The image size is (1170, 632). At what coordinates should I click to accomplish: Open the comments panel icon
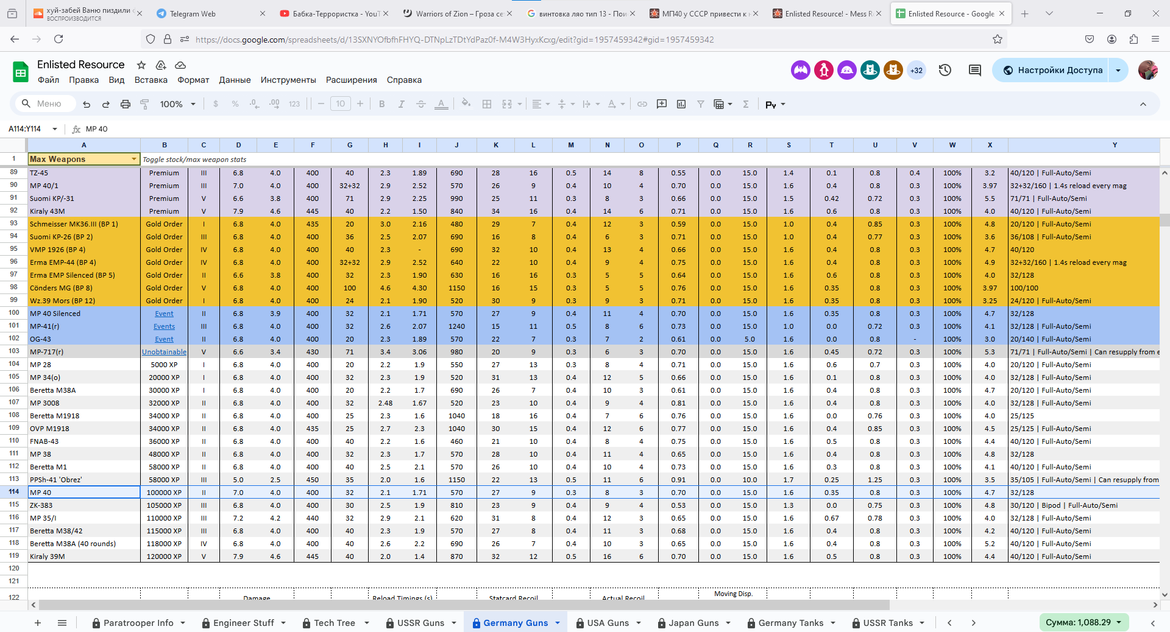click(974, 70)
